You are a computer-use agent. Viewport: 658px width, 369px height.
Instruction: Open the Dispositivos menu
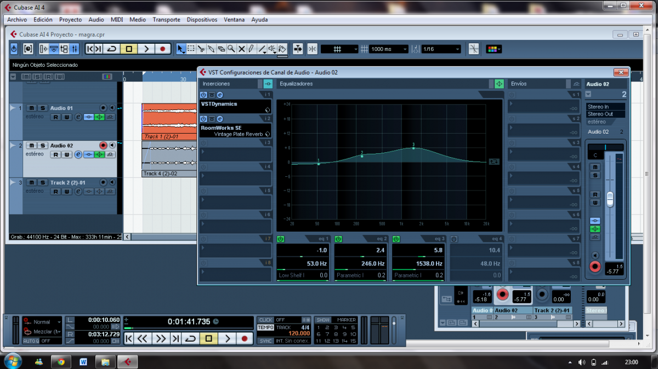(x=202, y=20)
